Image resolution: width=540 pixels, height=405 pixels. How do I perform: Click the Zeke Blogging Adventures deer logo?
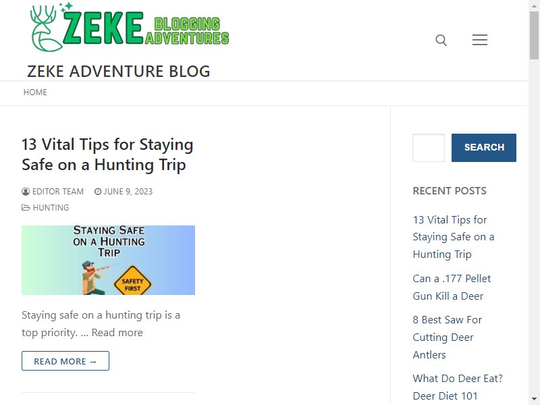pyautogui.click(x=130, y=27)
